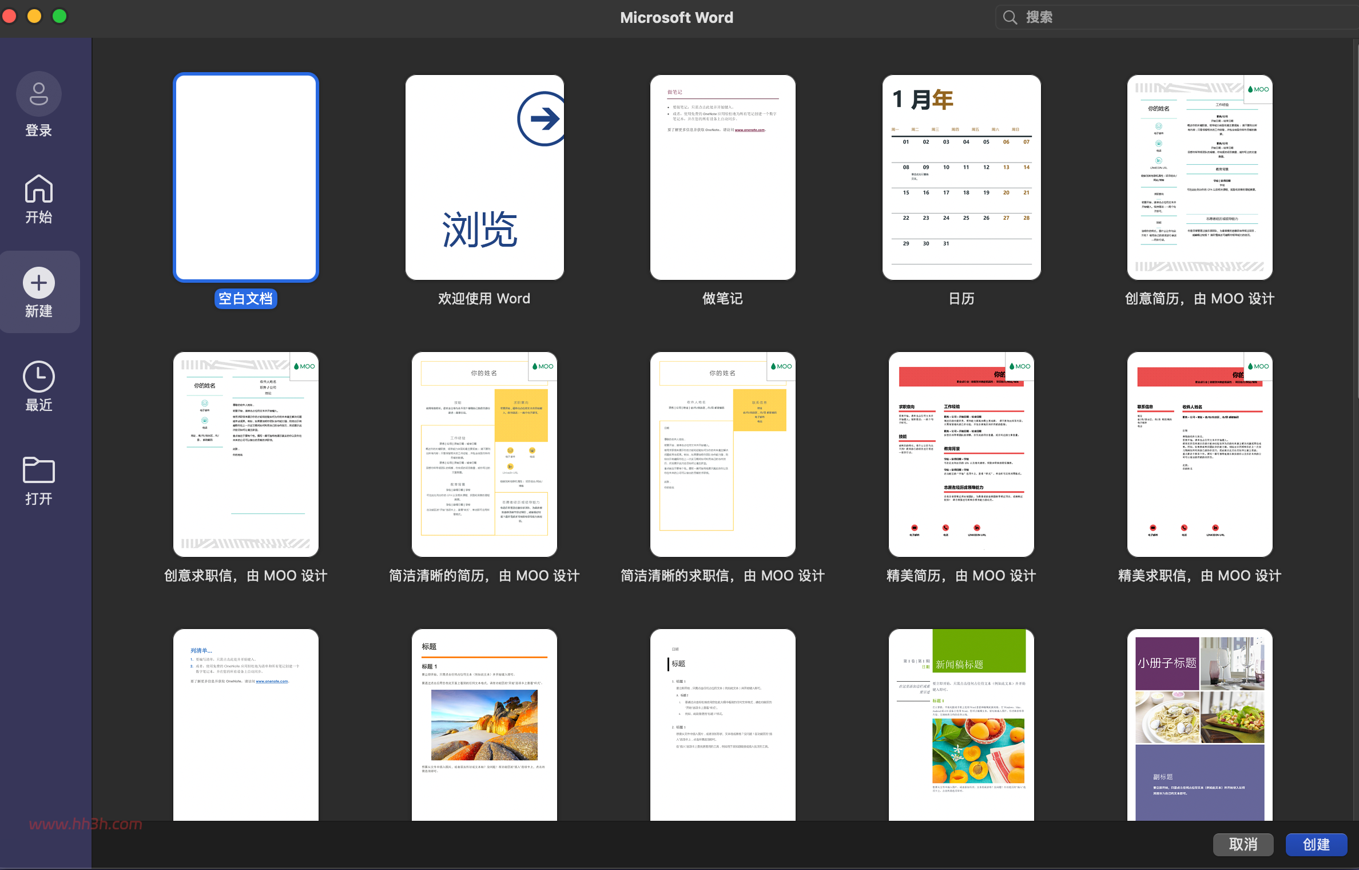Open the 最近 recent clock icon
Viewport: 1359px width, 870px height.
click(x=39, y=377)
